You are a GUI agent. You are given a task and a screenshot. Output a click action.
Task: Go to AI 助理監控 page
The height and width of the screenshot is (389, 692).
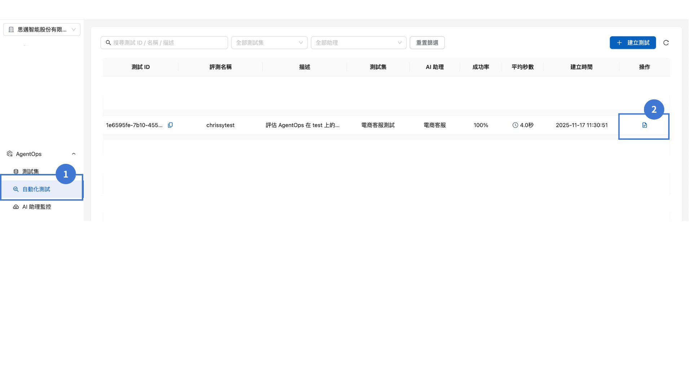36,207
